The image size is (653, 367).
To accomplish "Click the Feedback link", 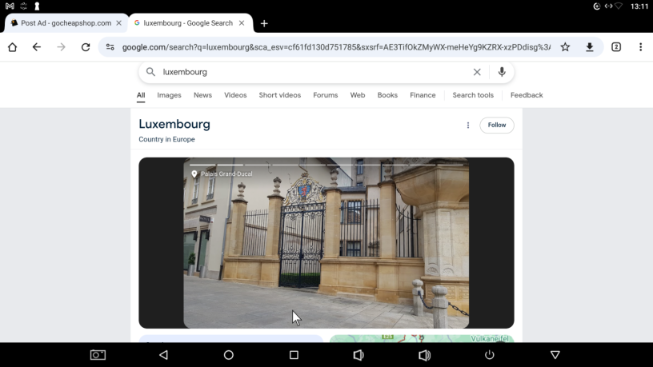I will click(527, 95).
